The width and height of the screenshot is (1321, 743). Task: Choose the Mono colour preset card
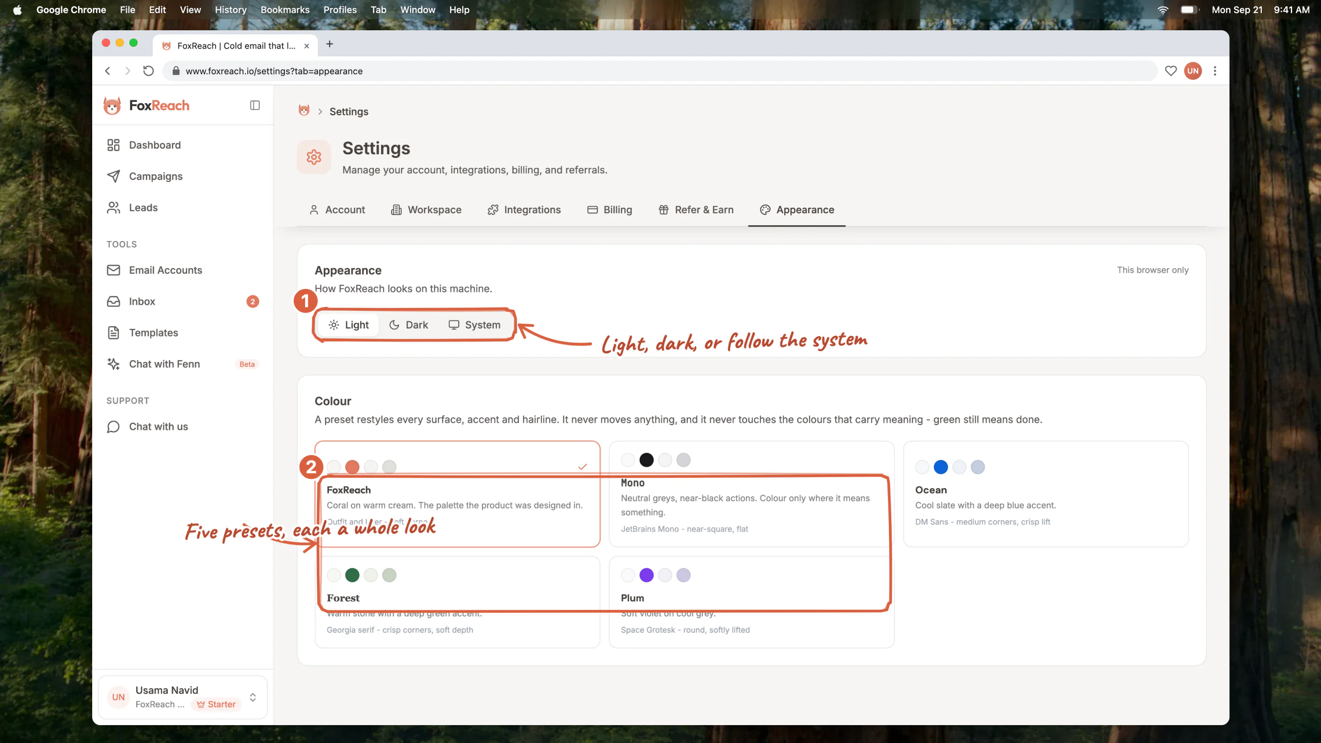coord(751,494)
